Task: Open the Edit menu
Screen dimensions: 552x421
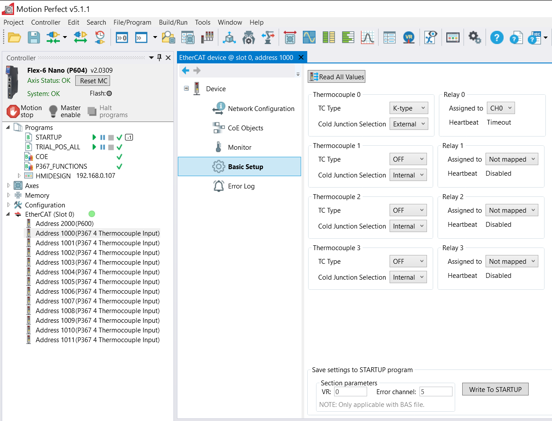Action: [74, 22]
